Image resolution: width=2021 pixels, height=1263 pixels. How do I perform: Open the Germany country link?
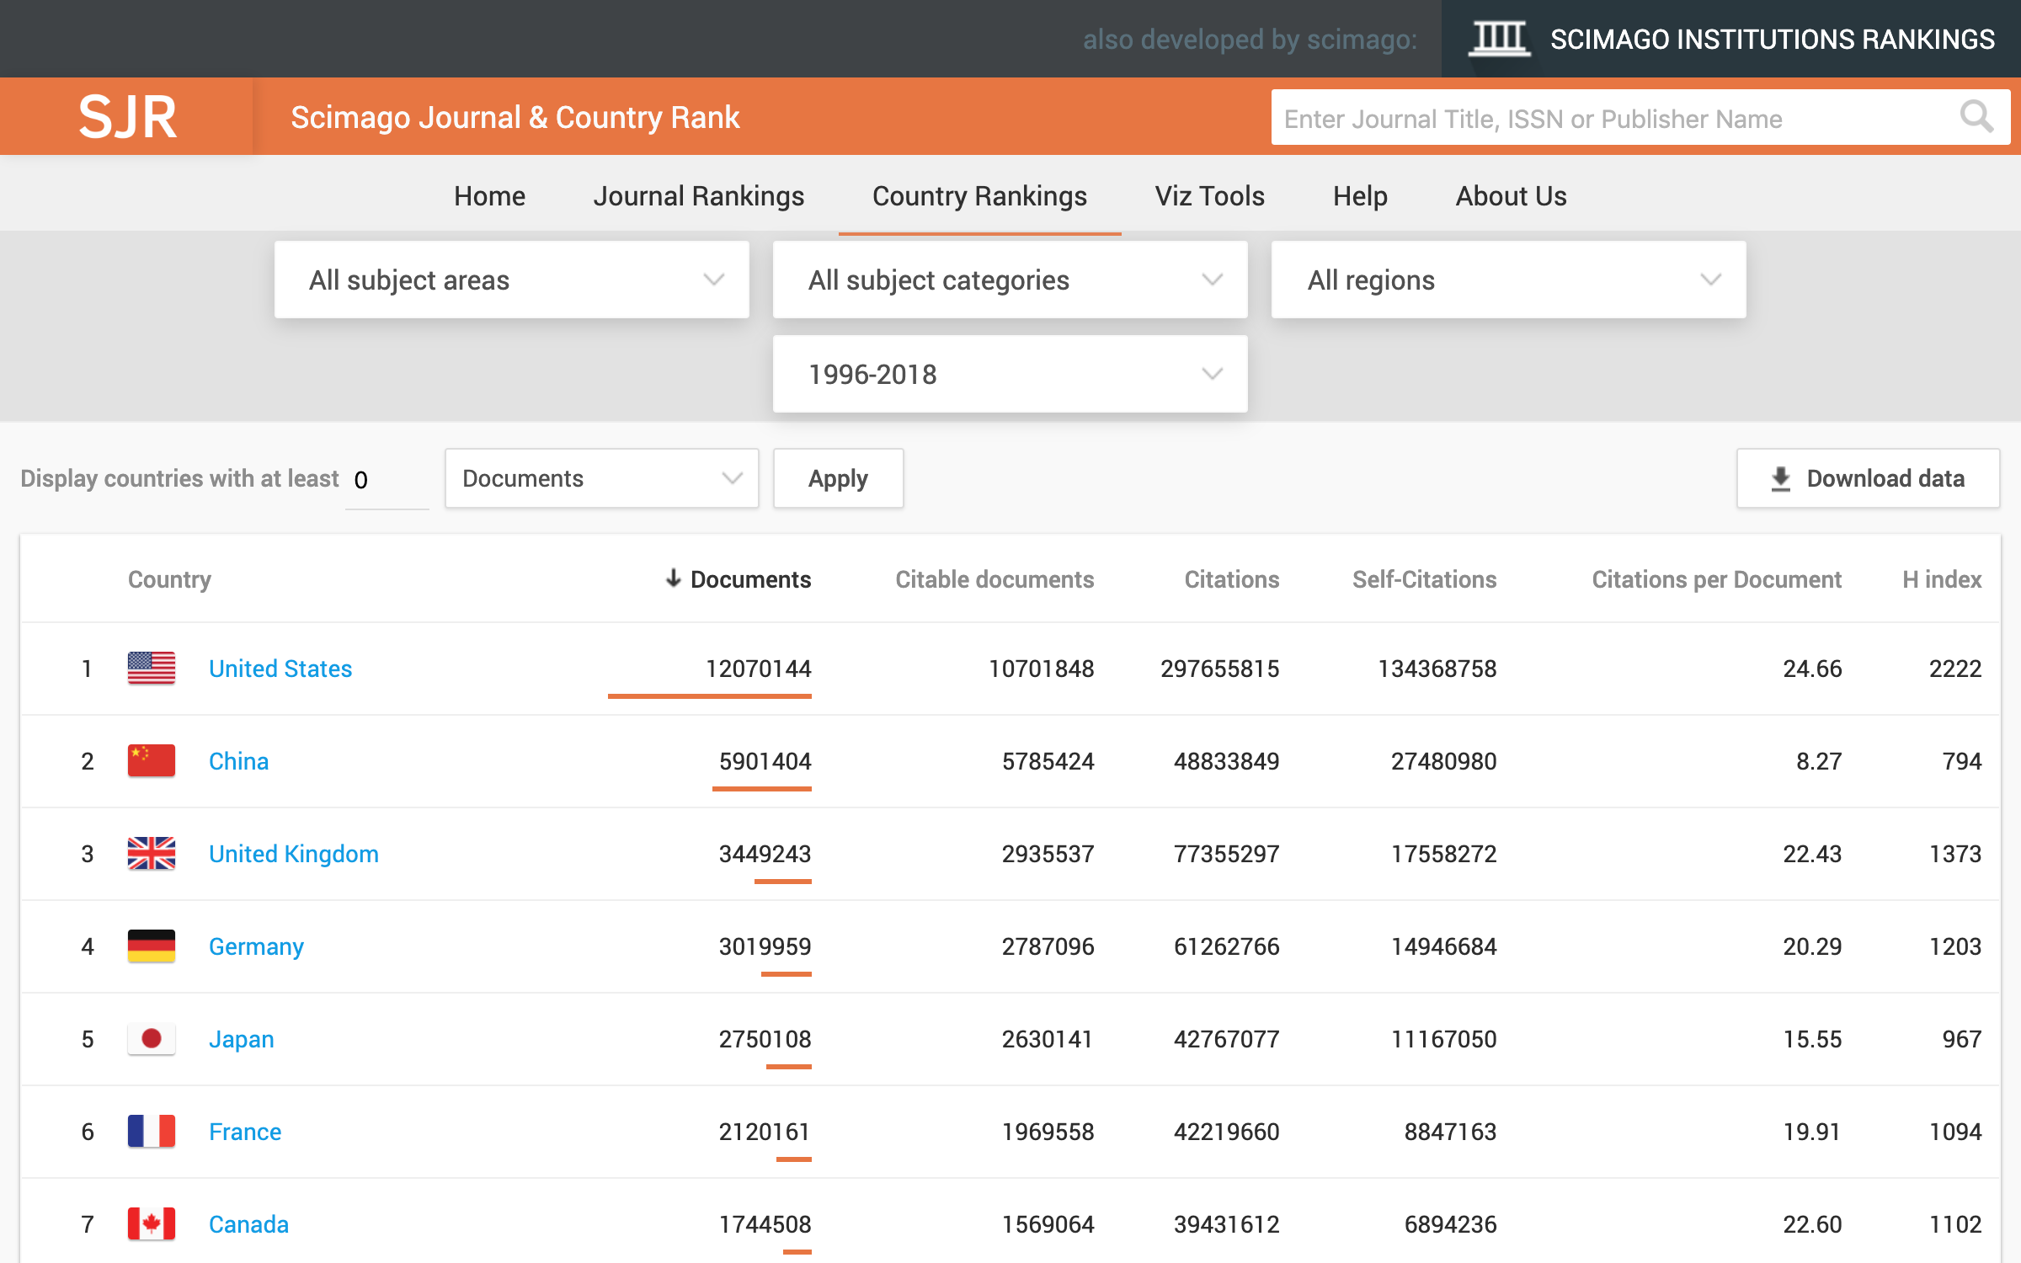click(256, 946)
